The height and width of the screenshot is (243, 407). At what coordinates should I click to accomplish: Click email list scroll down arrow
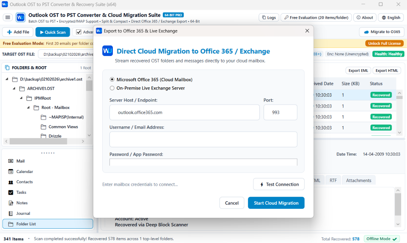pyautogui.click(x=399, y=132)
